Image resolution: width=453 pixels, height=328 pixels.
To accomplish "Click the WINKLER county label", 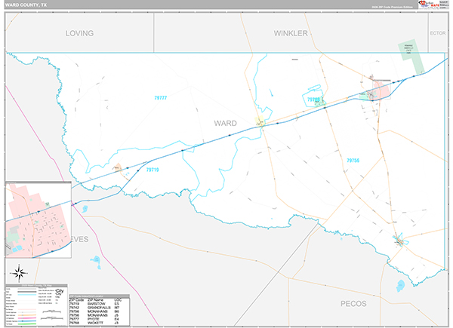I will (x=290, y=34).
